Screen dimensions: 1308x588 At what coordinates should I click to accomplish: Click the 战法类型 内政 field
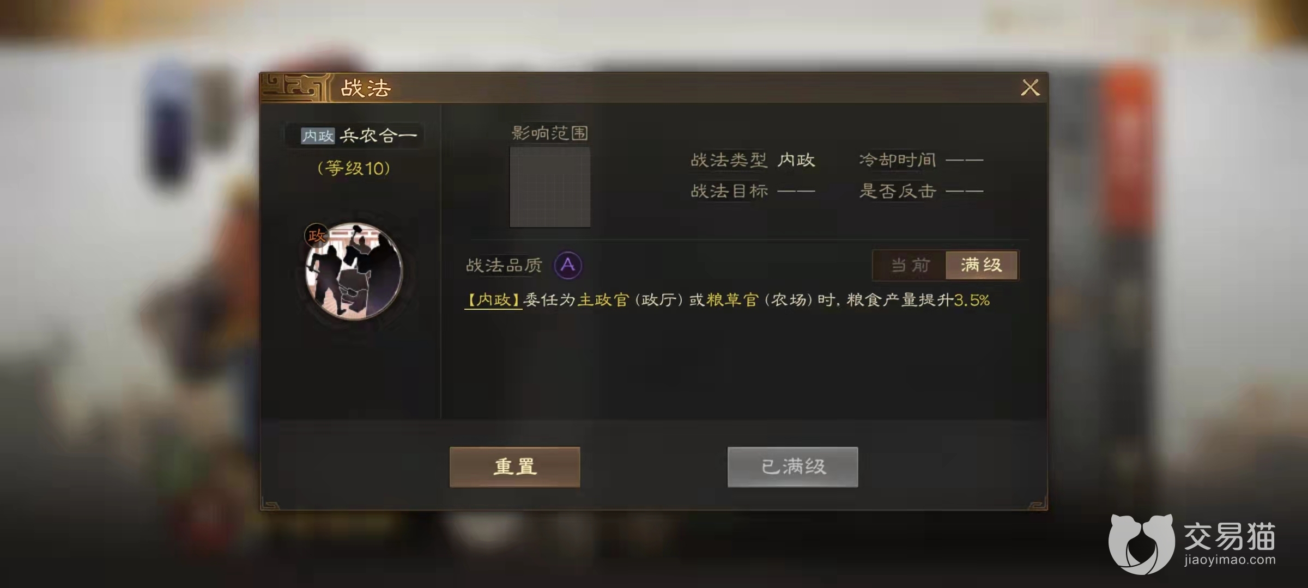tap(753, 160)
